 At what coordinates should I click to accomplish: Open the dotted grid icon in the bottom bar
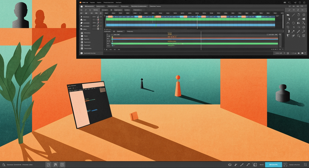[305, 165]
